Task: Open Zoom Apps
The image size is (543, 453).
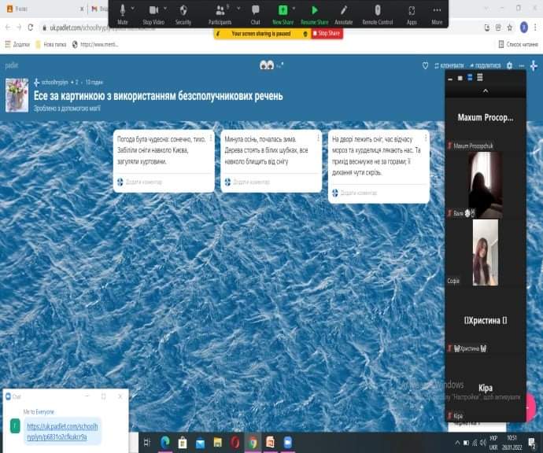Action: (412, 14)
